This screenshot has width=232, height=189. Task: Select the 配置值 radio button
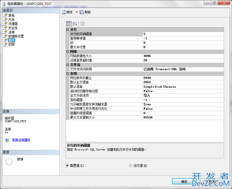coord(67,165)
